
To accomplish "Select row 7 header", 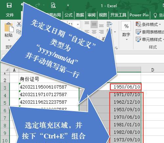I will click(5, 117).
